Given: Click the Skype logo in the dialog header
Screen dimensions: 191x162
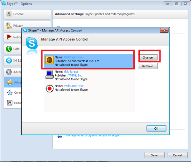Looking at the screenshot, I should pyautogui.click(x=32, y=44).
